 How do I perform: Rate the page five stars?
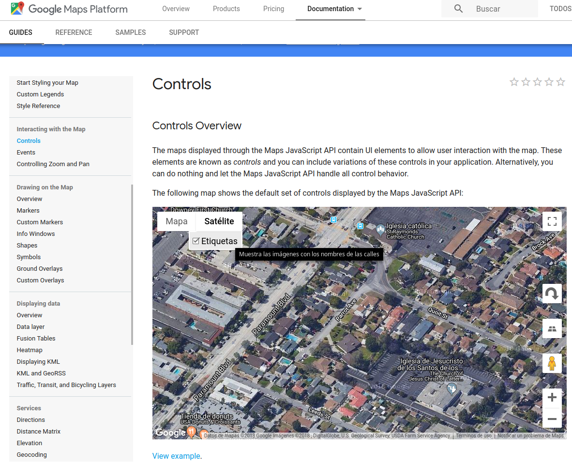(560, 82)
